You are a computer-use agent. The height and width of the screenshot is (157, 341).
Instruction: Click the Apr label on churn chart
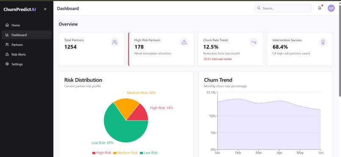(280, 153)
